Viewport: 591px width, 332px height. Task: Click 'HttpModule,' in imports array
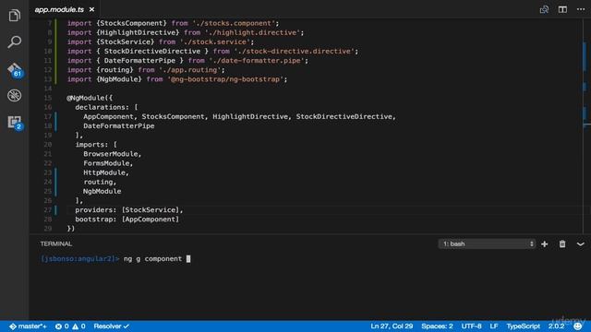coord(106,172)
